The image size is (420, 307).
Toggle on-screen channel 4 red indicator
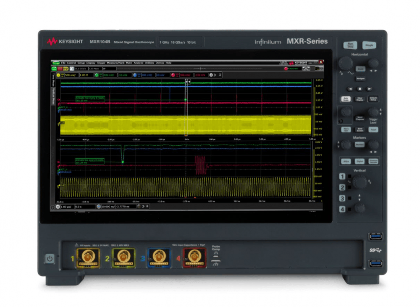[x=173, y=75]
